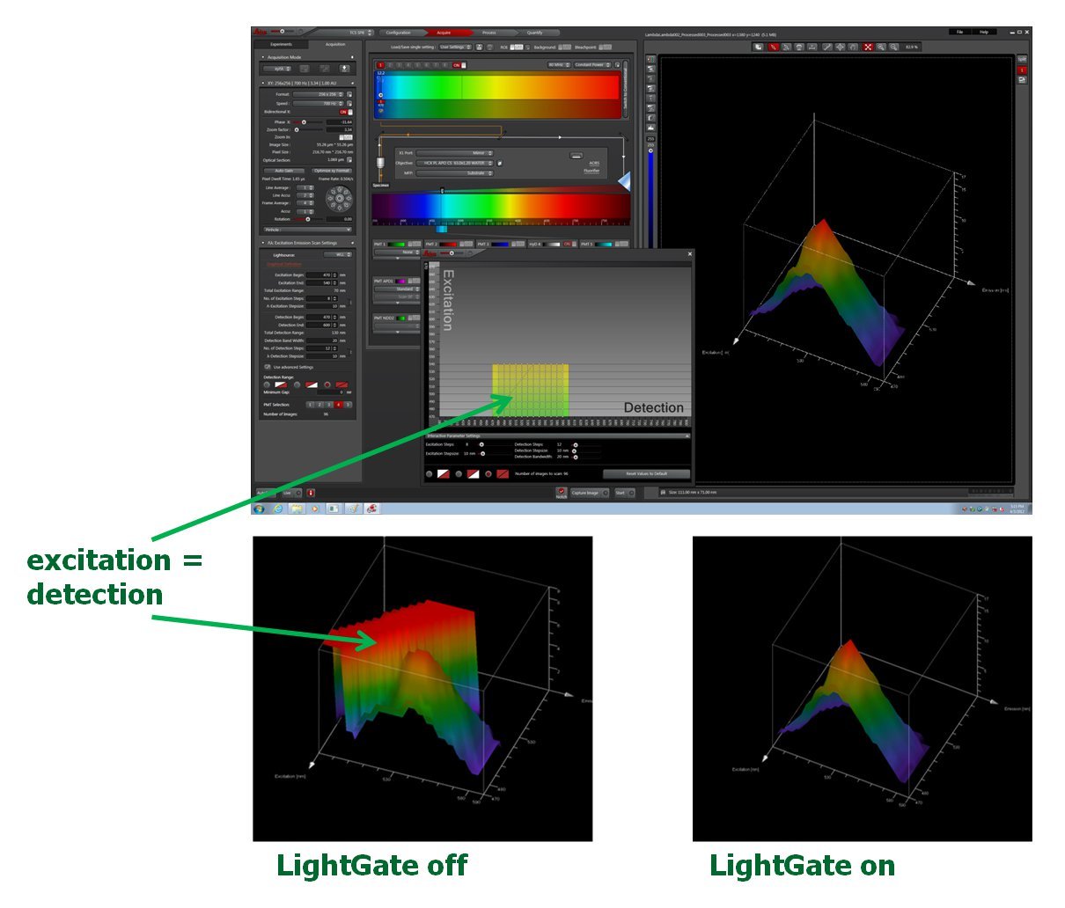Click the red Notch icon in bottom bar
The image size is (1065, 908).
pos(562,492)
